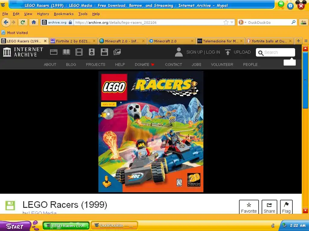Open the URL history dropdown arrow

[x=232, y=22]
